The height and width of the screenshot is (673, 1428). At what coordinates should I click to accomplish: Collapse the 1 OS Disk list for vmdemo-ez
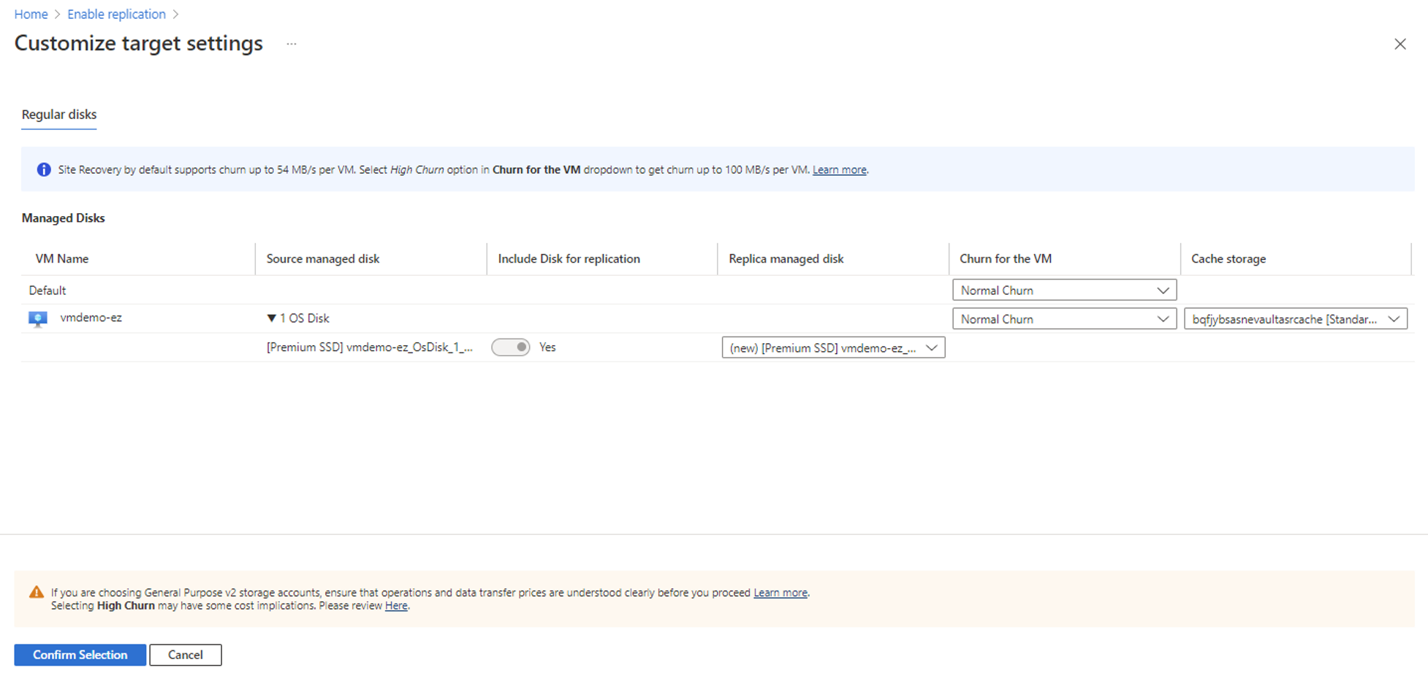point(271,318)
